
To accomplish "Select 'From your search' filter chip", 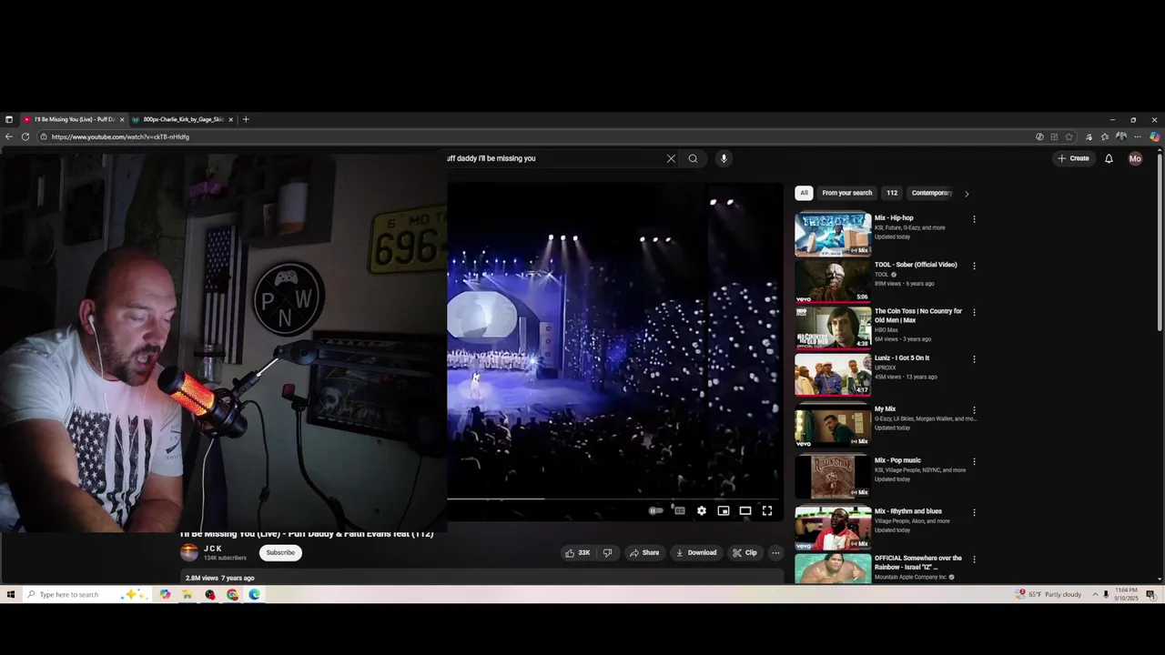I will click(x=846, y=193).
